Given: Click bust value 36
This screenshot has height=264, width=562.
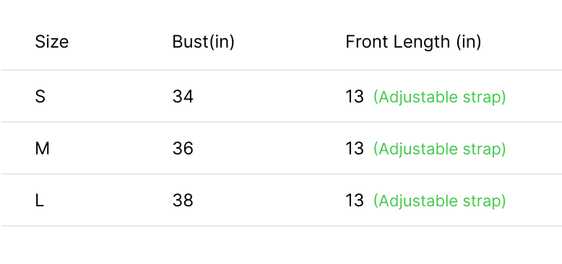Looking at the screenshot, I should (183, 149).
